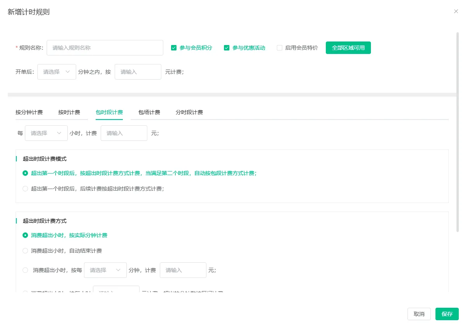
Task: Switch to the 按分钟计费 tab
Action: pyautogui.click(x=30, y=112)
